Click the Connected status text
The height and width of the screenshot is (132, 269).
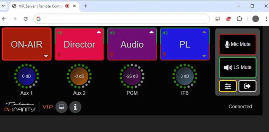(x=240, y=107)
